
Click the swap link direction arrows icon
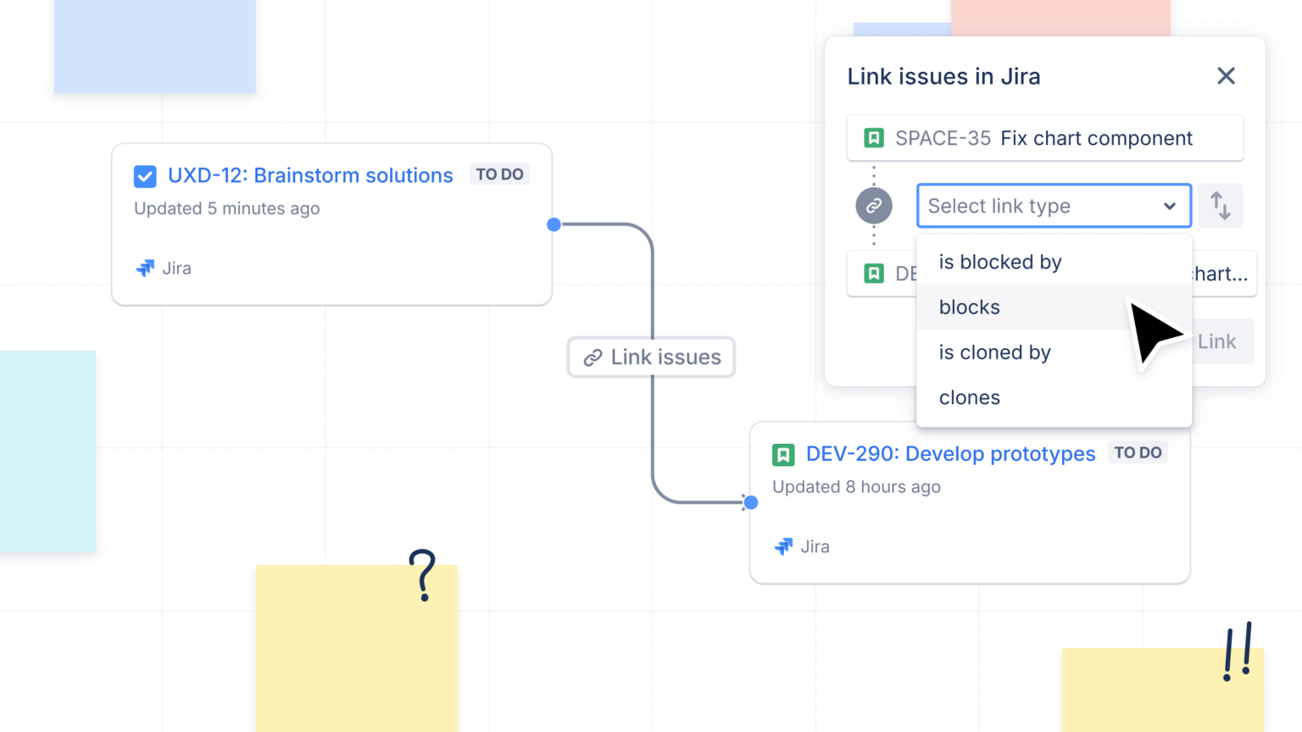1220,205
